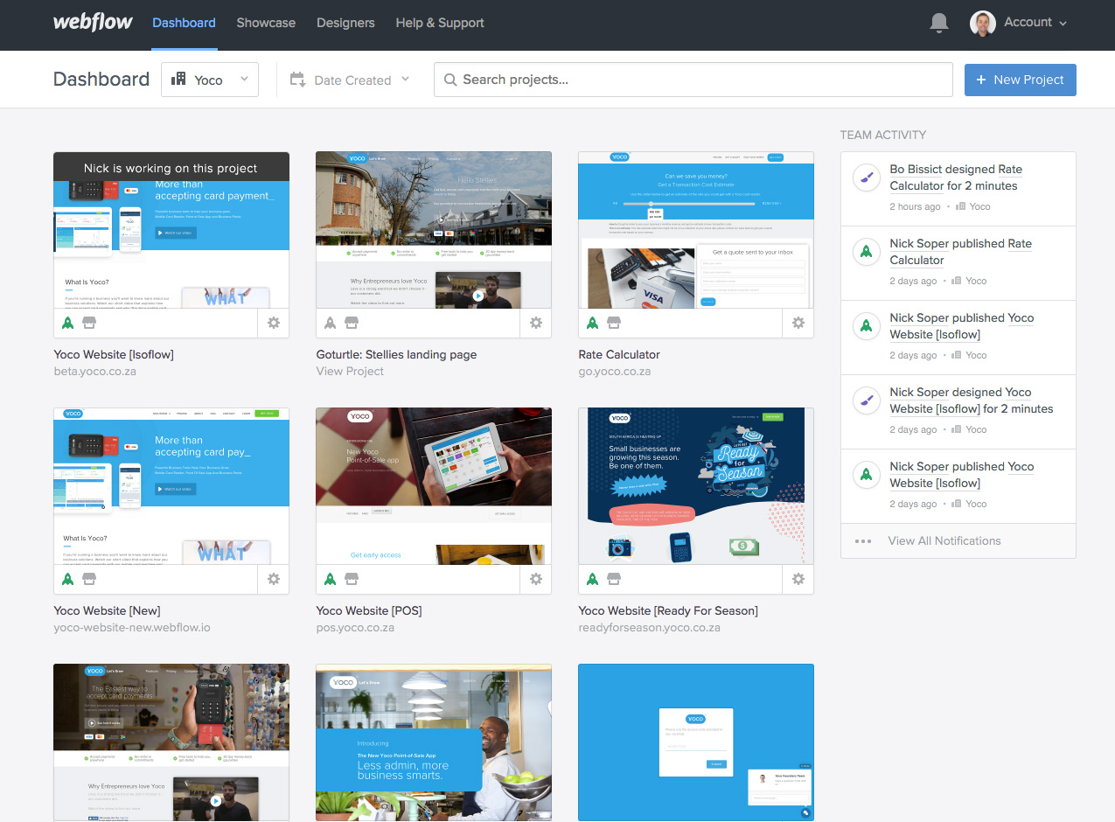1115x822 pixels.
Task: Click the rocket icon on Yoco Website [Ready For Season]
Action: pyautogui.click(x=593, y=579)
